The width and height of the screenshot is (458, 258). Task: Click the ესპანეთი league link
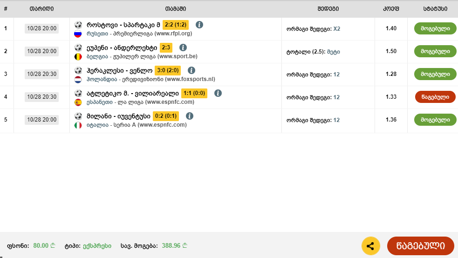click(x=100, y=102)
